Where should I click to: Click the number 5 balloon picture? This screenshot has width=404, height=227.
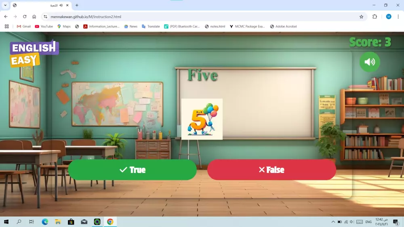[x=202, y=119]
